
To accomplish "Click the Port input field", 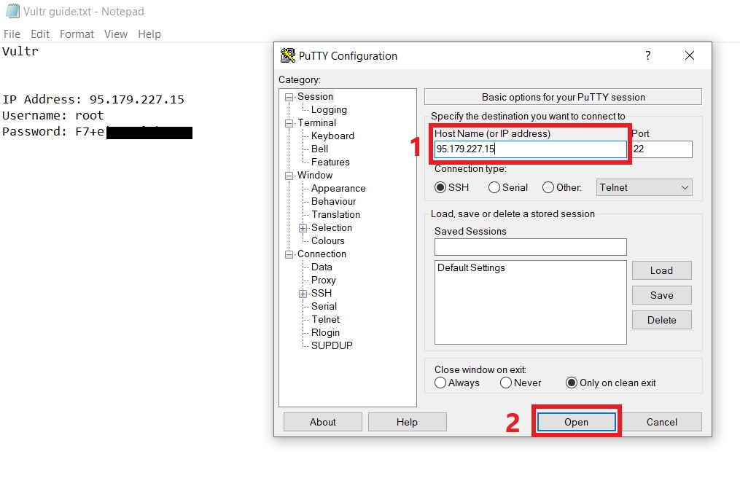I will click(x=662, y=149).
